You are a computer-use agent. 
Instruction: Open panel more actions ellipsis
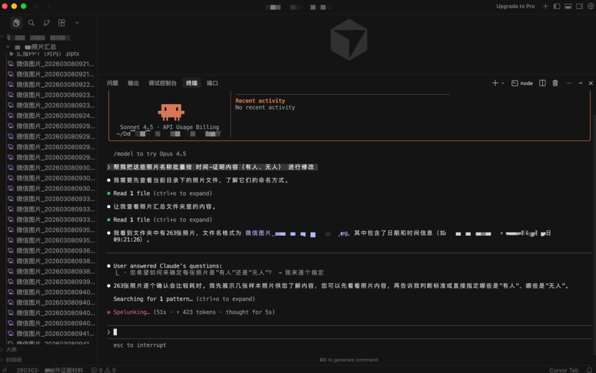coord(568,83)
